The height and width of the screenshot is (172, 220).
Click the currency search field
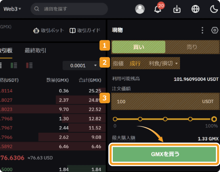(x=69, y=9)
